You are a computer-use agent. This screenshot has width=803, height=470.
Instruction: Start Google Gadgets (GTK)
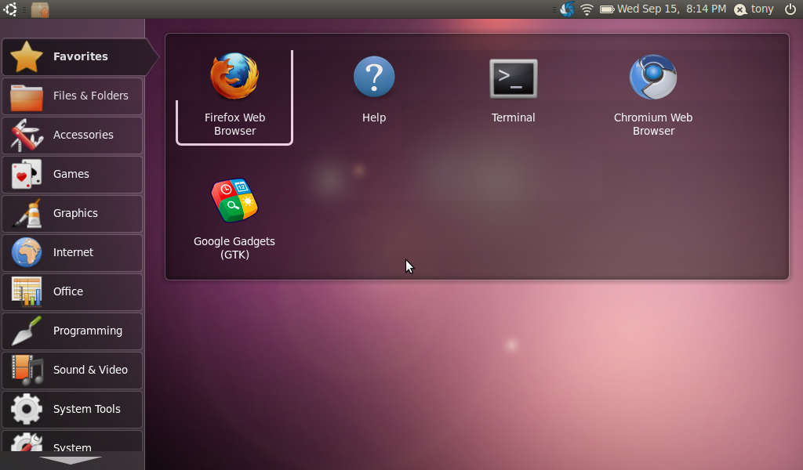point(234,219)
